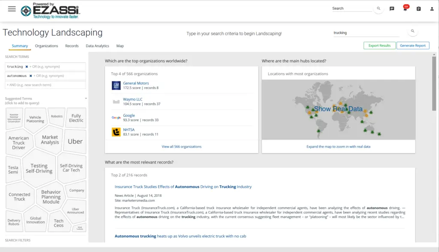The height and width of the screenshot is (252, 439).
Task: Click the 'News Article | August 14, 2018' text
Action: pos(138,196)
